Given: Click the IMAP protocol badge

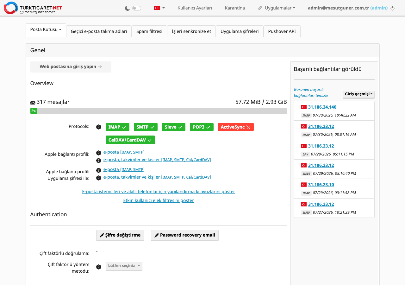Looking at the screenshot, I should tap(117, 127).
